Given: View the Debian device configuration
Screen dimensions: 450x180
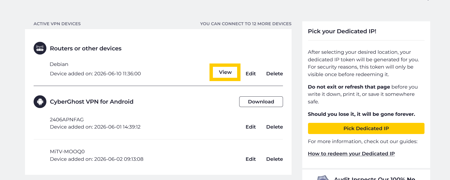Looking at the screenshot, I should (225, 72).
